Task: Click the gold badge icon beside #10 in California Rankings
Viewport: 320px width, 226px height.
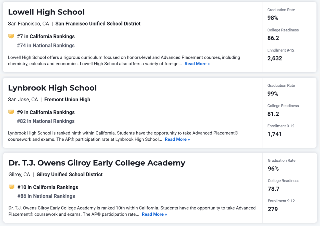Action: [12, 187]
